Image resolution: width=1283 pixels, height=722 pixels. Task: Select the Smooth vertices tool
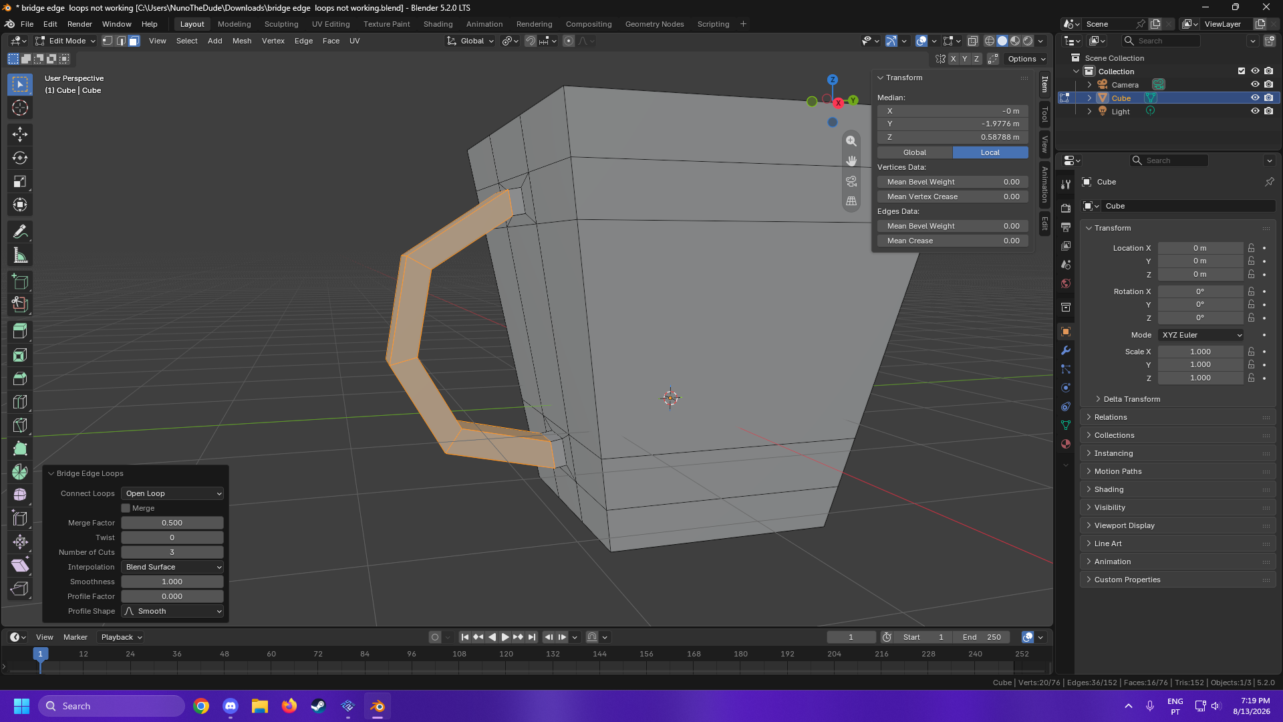coord(20,495)
